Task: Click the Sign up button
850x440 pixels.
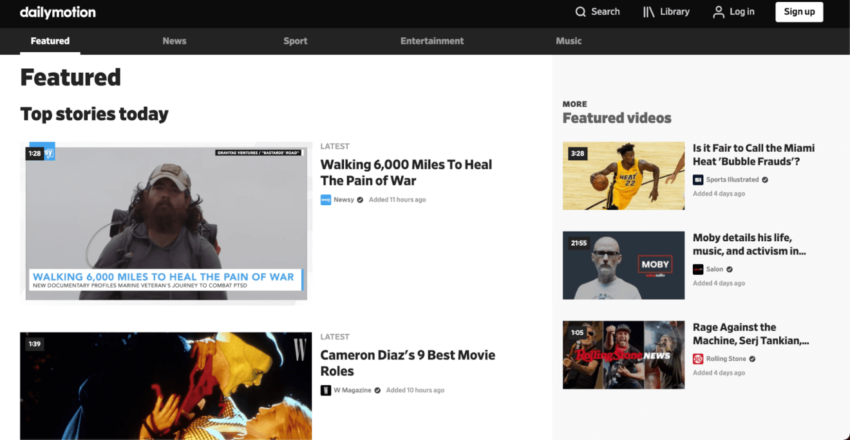Action: click(799, 12)
